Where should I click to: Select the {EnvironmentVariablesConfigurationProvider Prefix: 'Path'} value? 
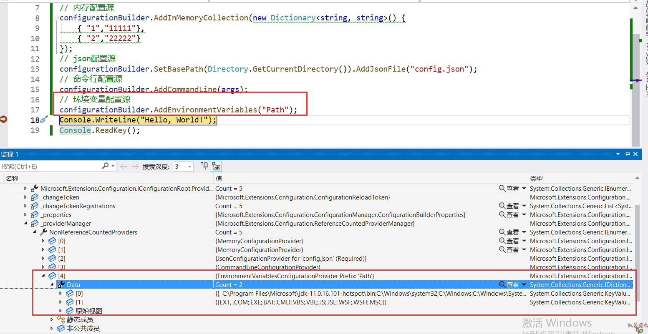point(295,276)
